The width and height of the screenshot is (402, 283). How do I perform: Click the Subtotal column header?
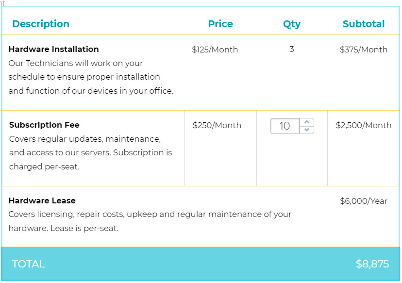364,24
